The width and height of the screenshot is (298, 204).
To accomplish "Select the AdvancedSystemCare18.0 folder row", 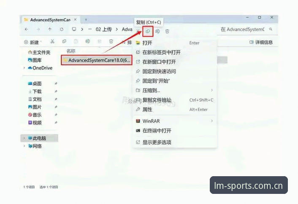I will point(97,60).
